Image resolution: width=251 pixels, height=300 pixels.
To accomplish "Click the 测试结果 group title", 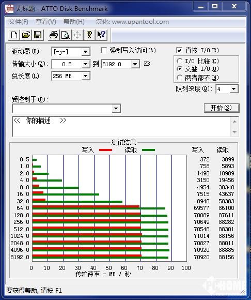I will point(123,143).
